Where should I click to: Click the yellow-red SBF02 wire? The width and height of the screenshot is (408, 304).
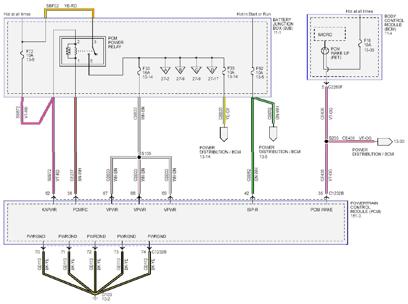69,10
